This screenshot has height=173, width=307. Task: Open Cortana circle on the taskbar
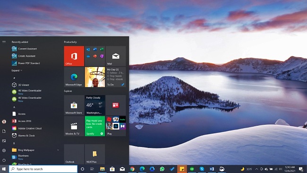point(83,169)
